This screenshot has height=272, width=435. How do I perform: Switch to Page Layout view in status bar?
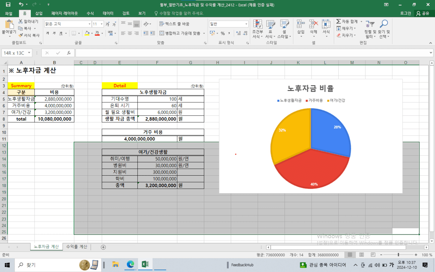[x=362, y=255]
